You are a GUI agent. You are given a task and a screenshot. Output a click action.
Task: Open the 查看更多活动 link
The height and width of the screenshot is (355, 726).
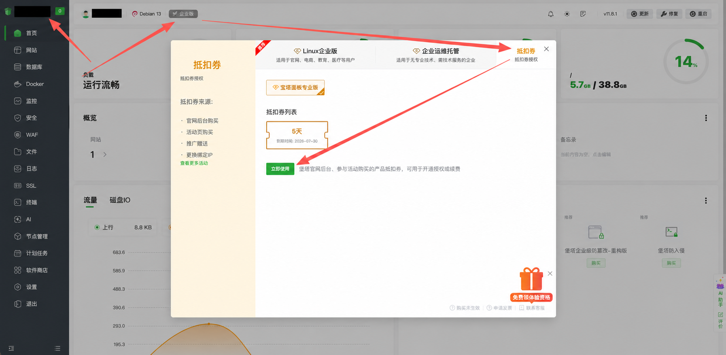194,163
